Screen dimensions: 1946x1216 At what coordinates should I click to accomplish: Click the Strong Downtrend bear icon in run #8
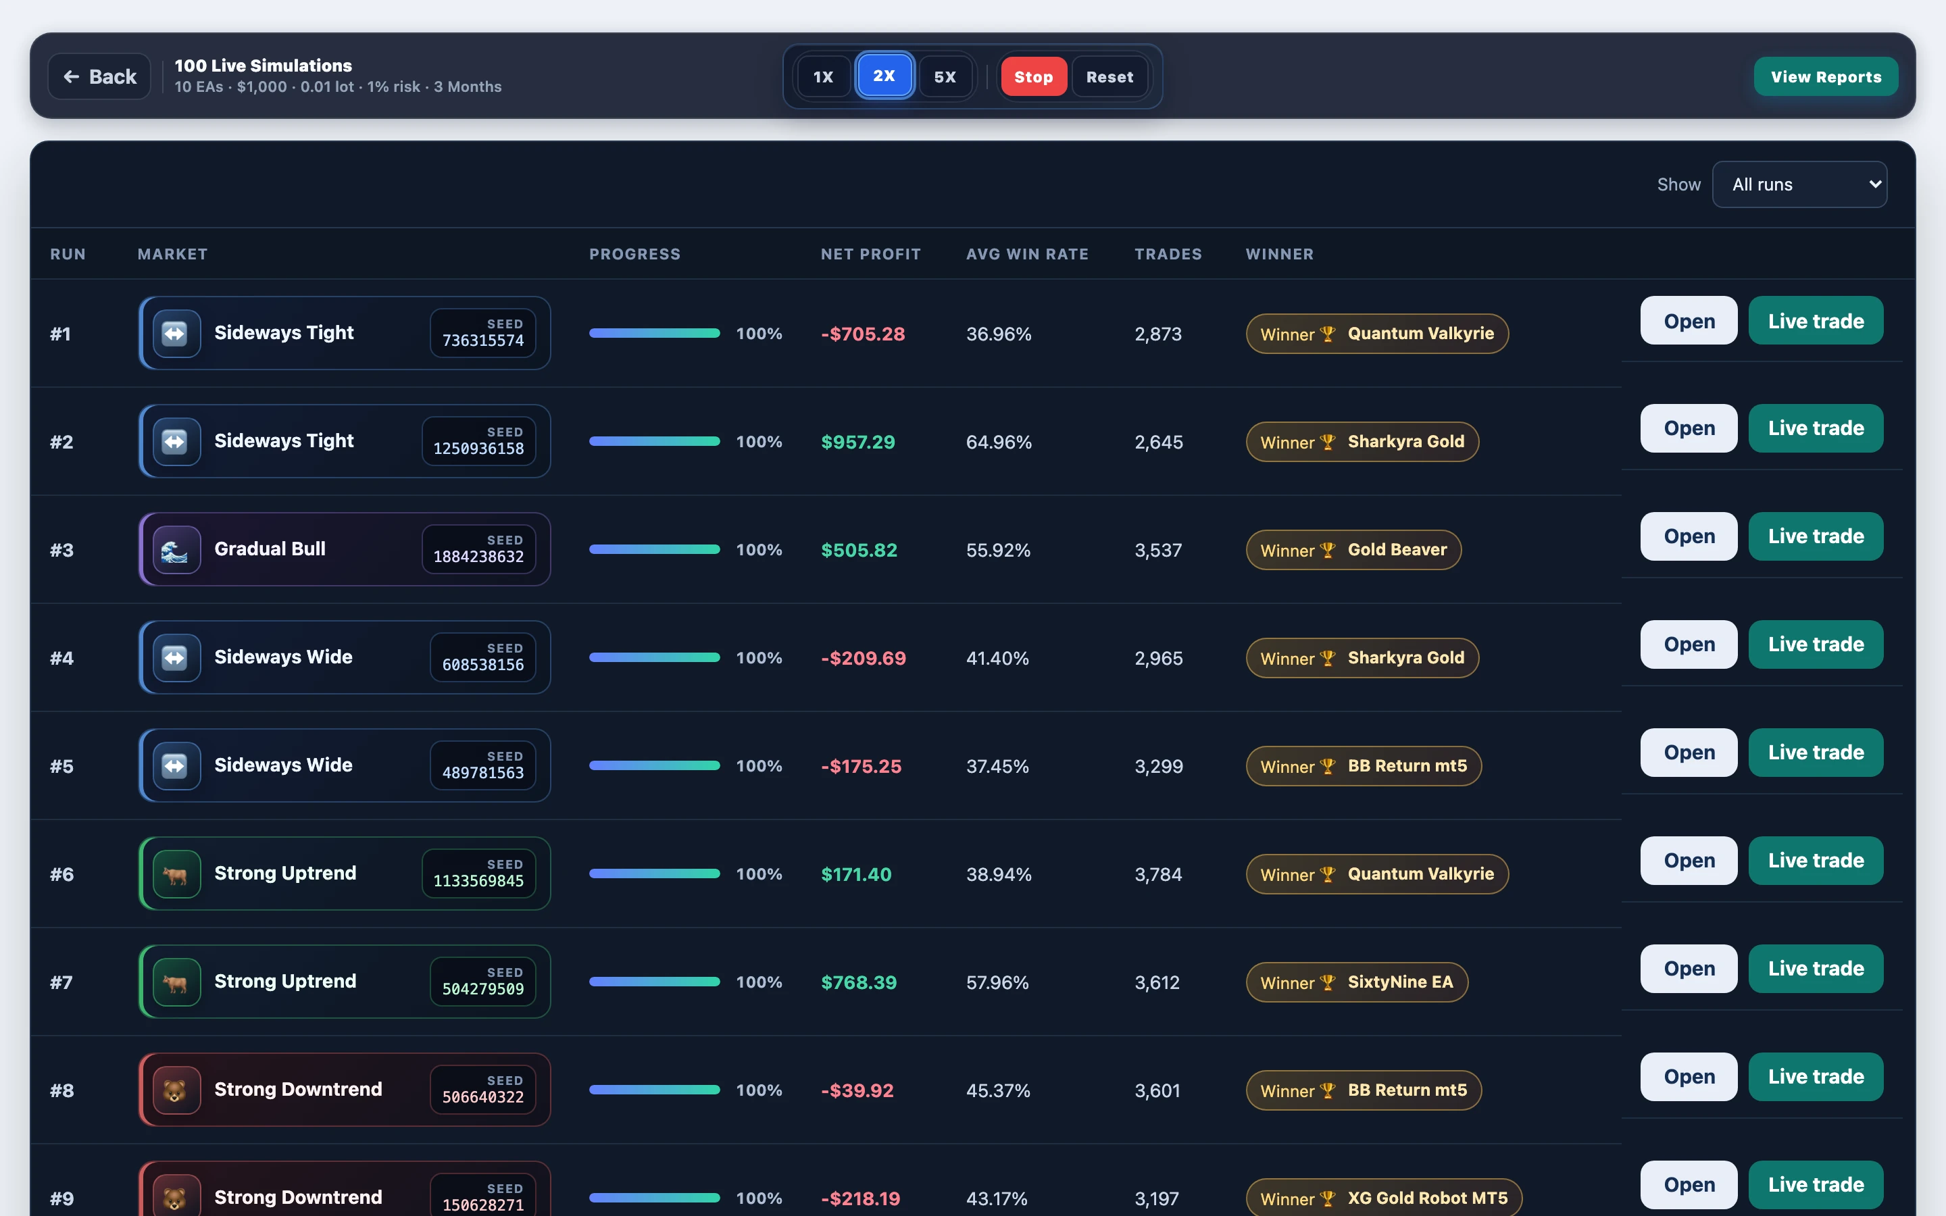pos(176,1090)
